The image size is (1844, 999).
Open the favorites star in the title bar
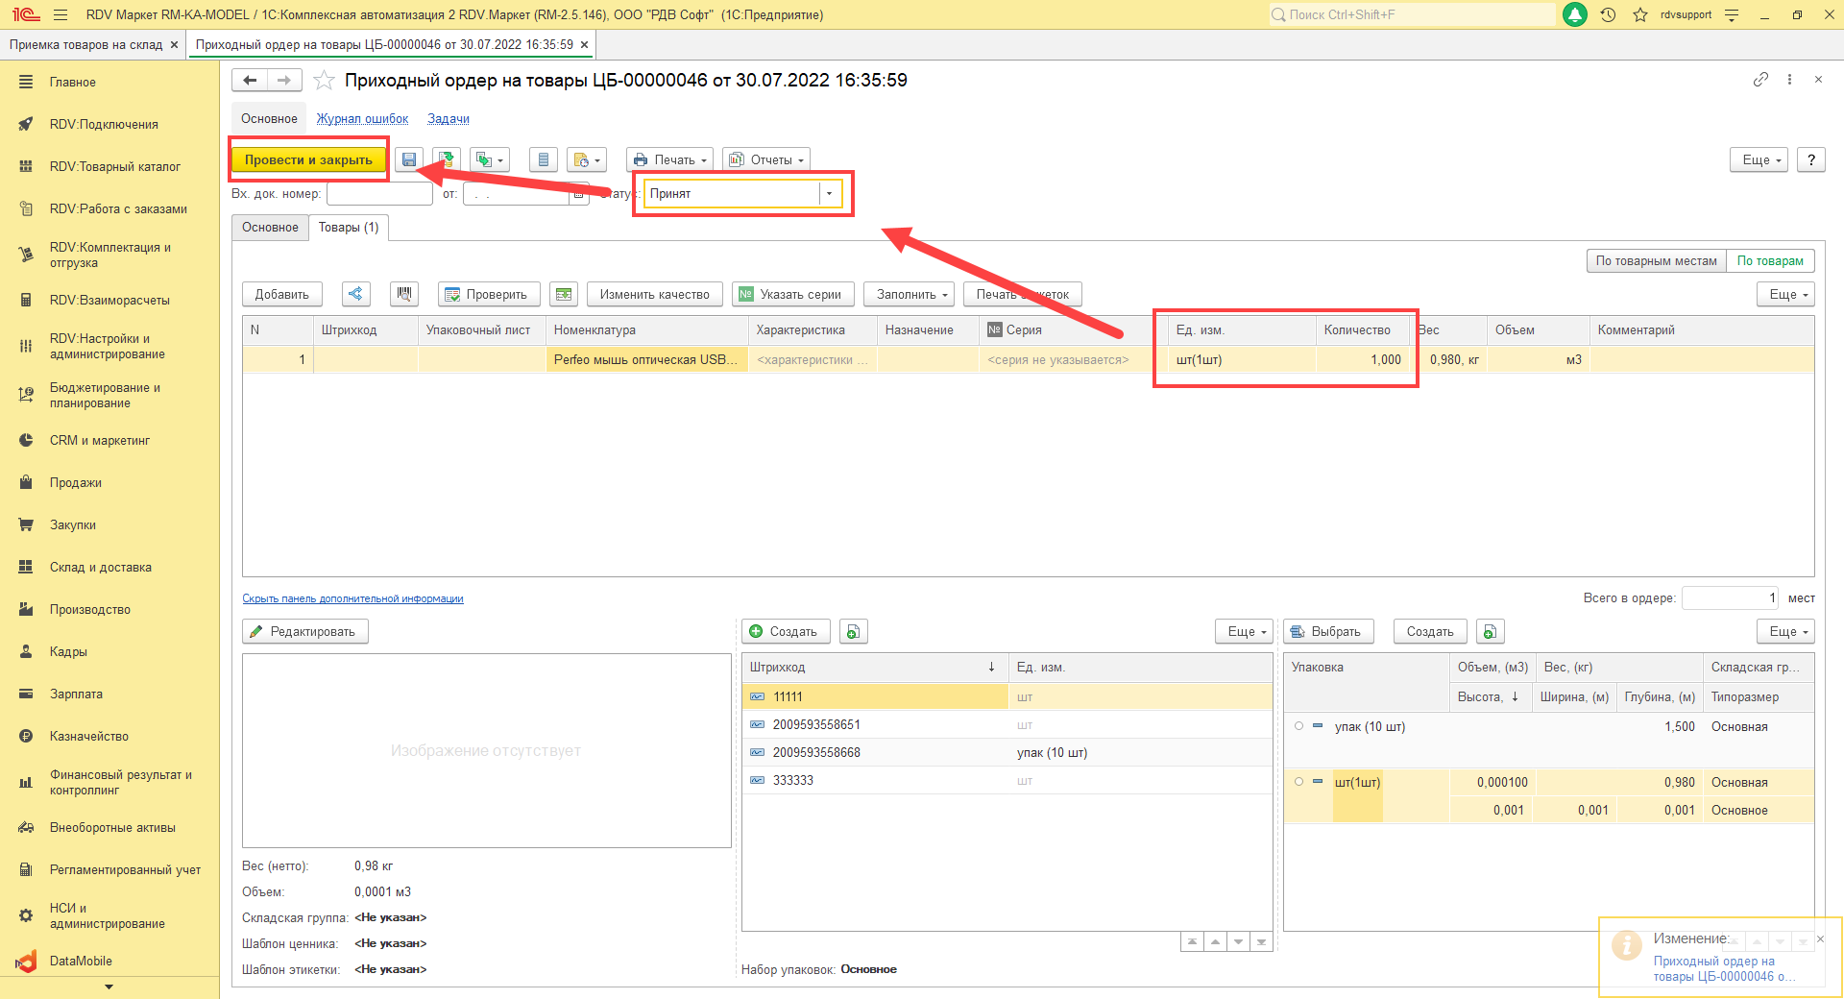1640,14
